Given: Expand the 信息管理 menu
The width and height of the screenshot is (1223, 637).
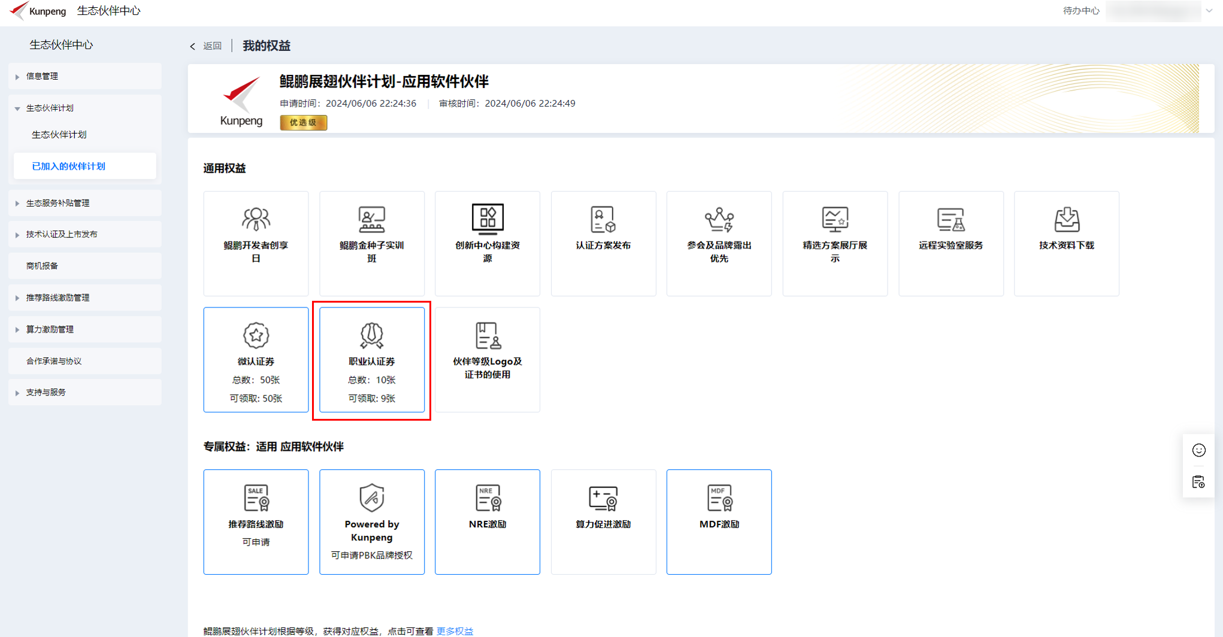Looking at the screenshot, I should (x=85, y=76).
